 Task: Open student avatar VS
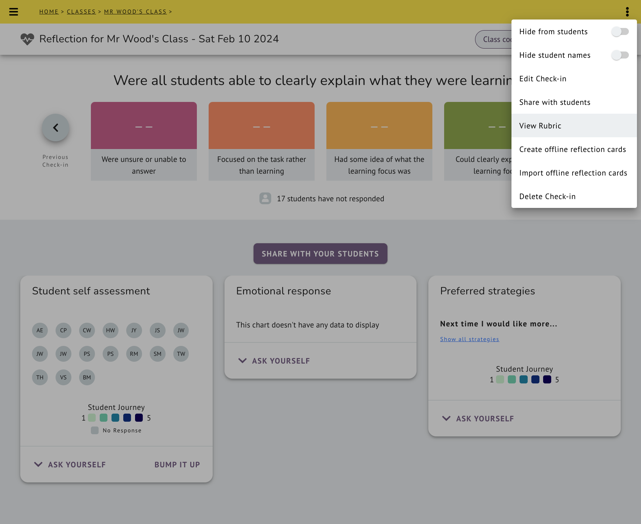click(x=63, y=378)
